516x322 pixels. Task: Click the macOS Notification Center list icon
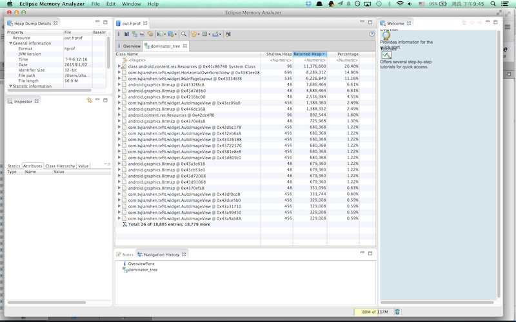(505, 4)
